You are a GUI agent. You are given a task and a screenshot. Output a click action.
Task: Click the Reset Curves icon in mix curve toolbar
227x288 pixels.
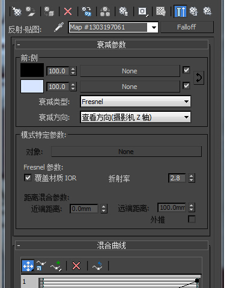(97, 266)
